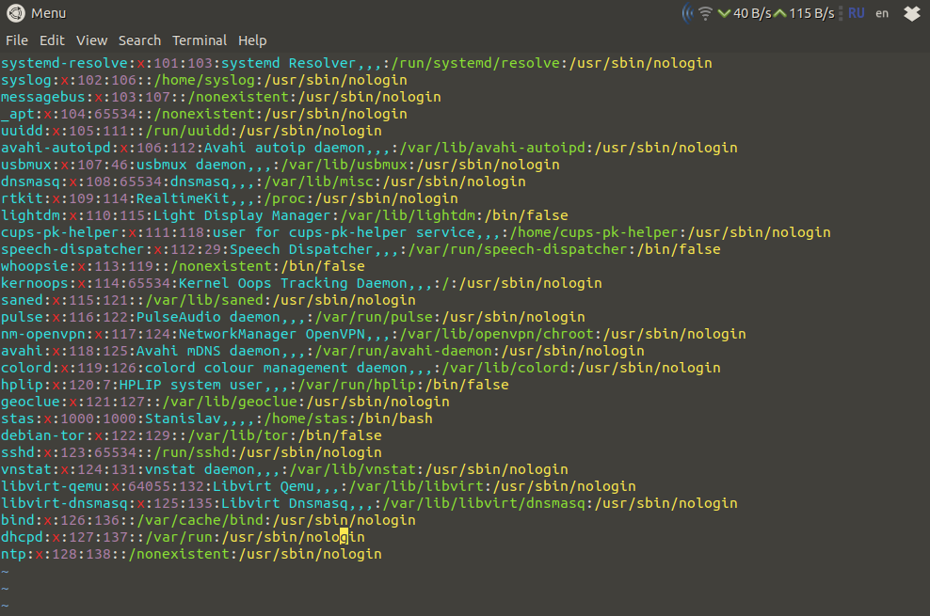Screen dimensions: 930x616
Task: Click '/var/run/speech-dispatcher' path text
Action: (518, 249)
